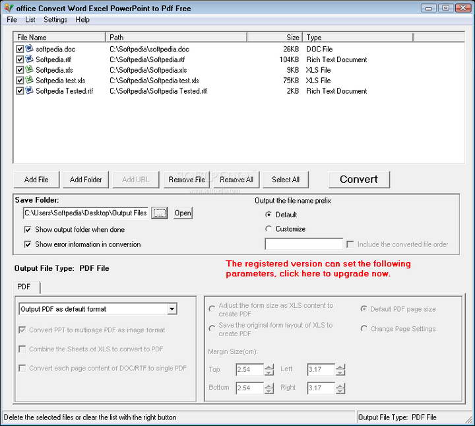
Task: Toggle Combine the Sheets of XLS checkbox
Action: pyautogui.click(x=22, y=349)
